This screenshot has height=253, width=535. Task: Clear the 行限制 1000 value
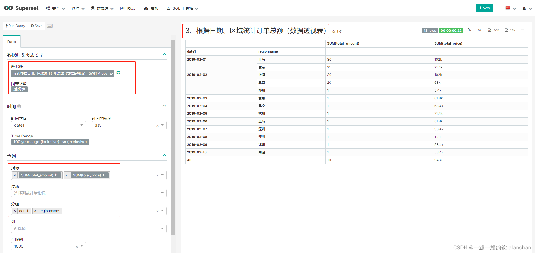(77, 247)
